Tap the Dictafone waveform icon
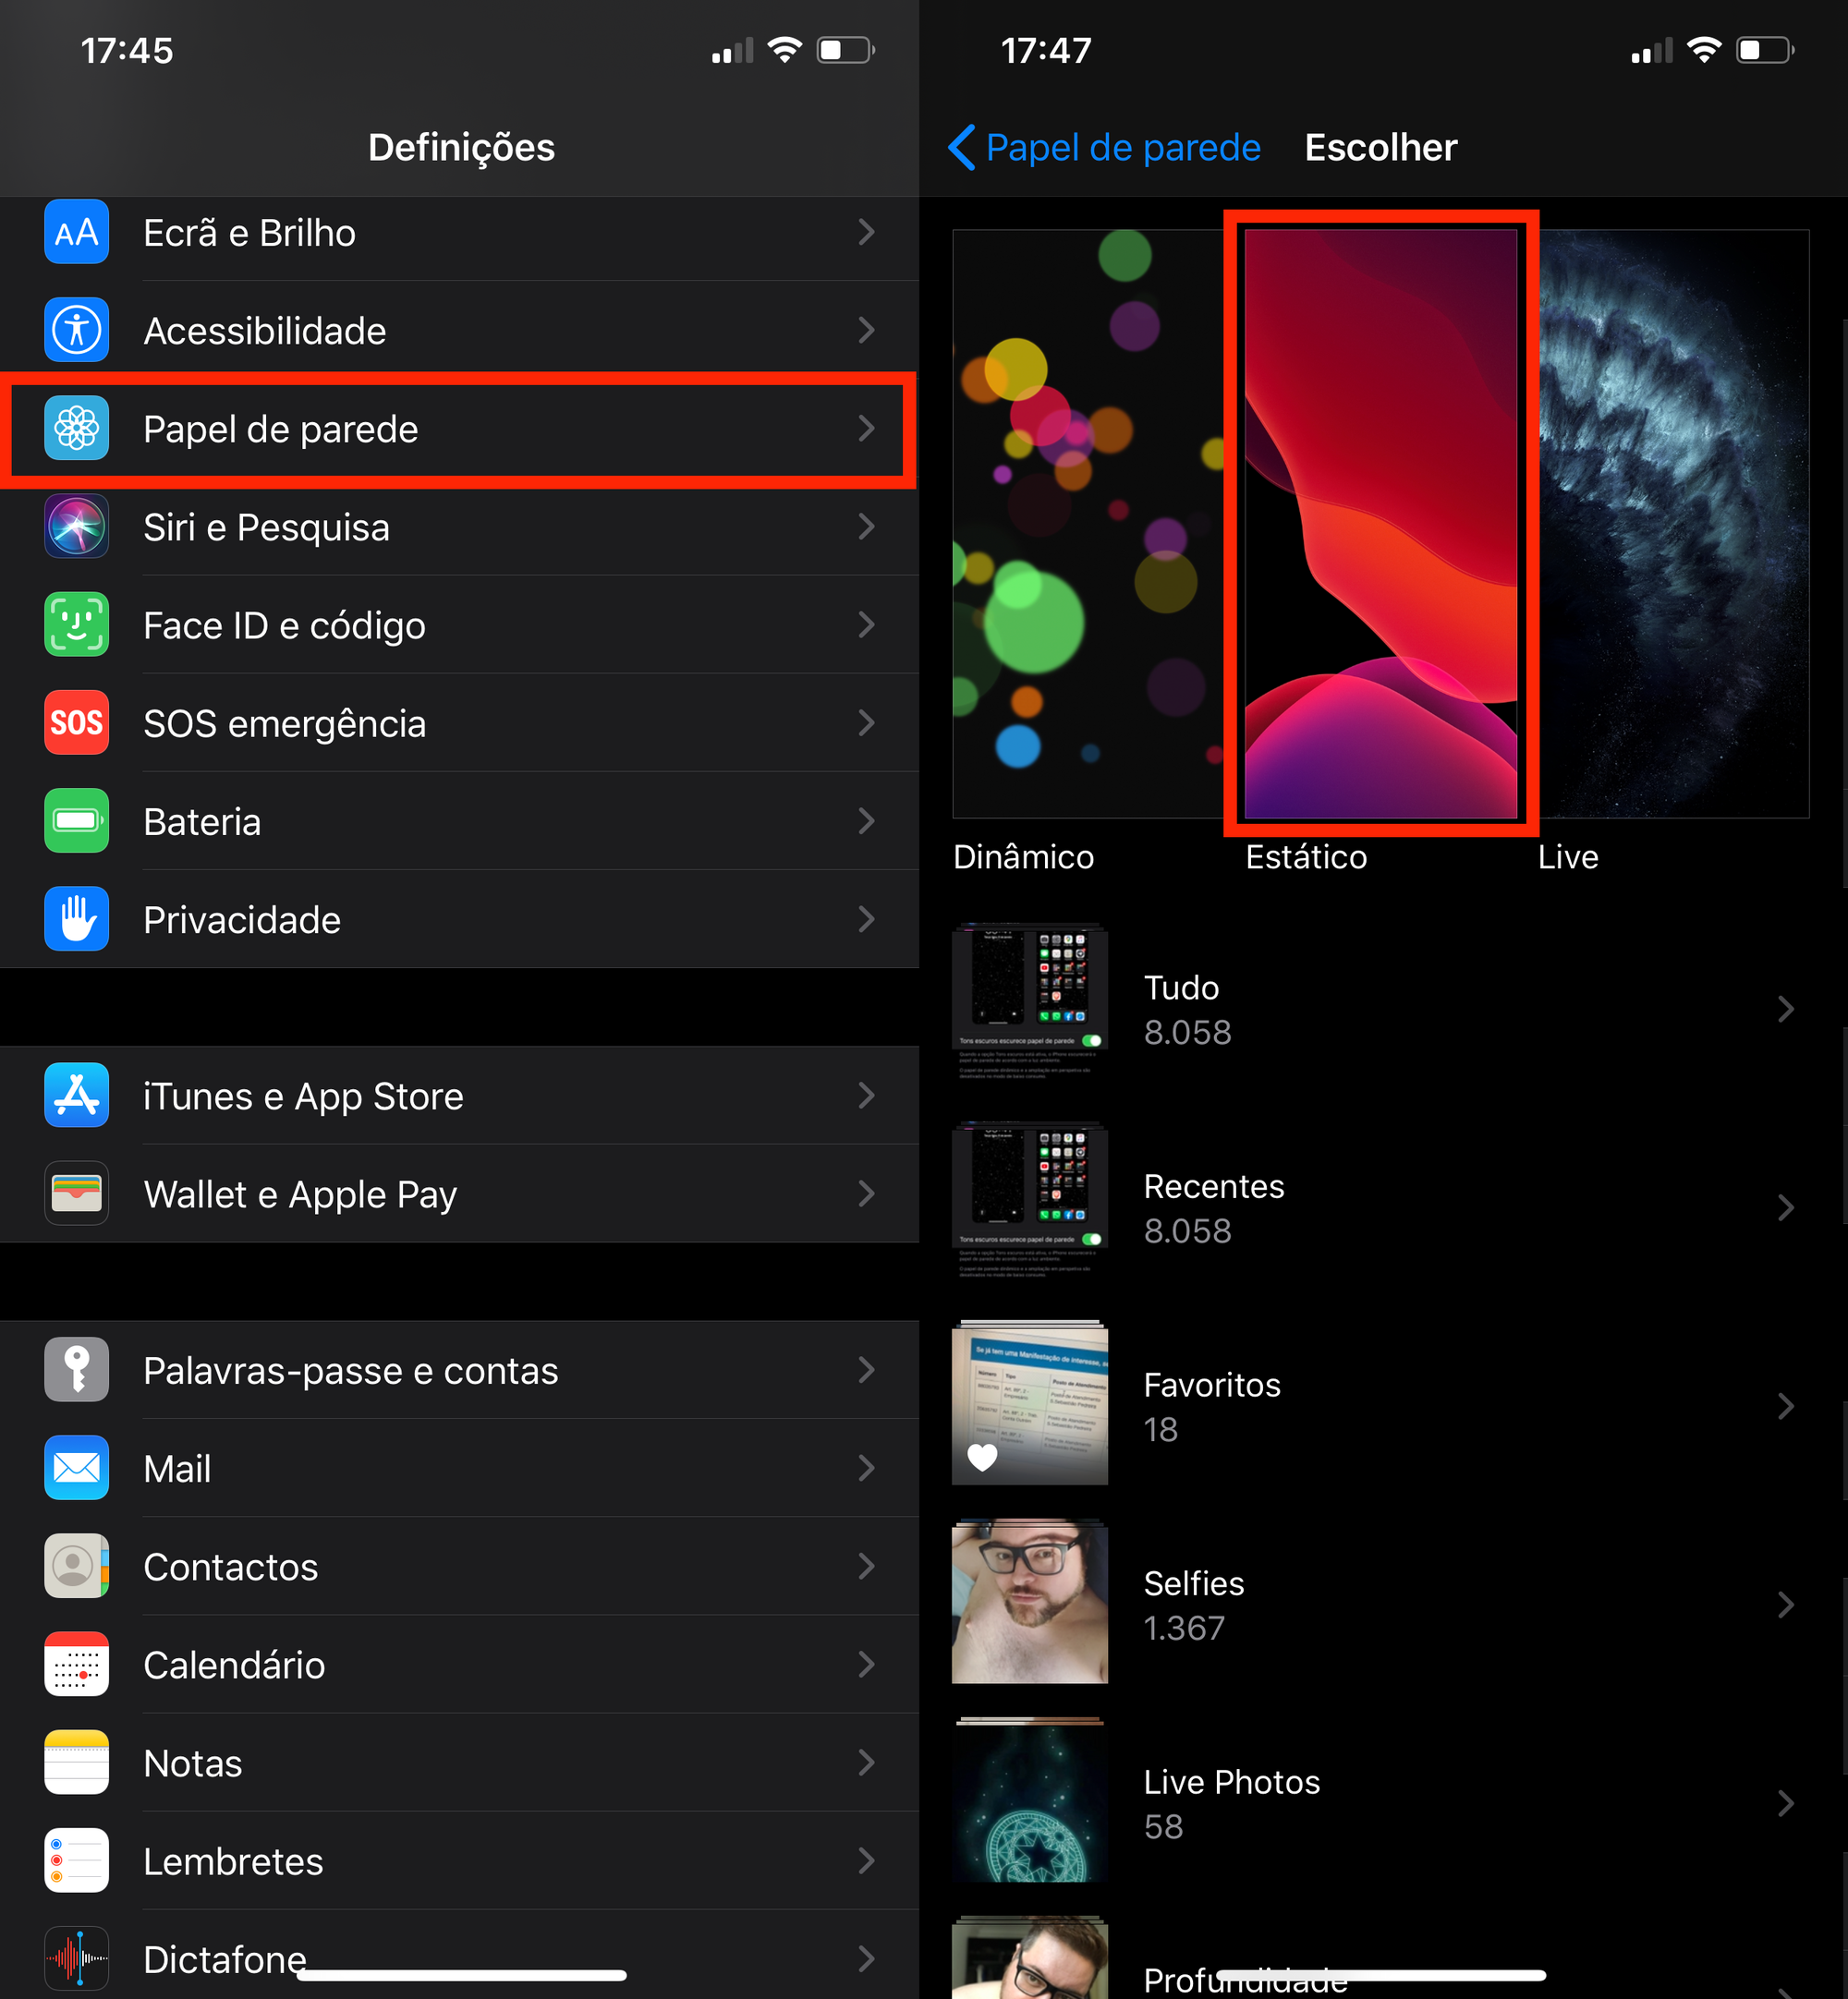 coord(77,1959)
